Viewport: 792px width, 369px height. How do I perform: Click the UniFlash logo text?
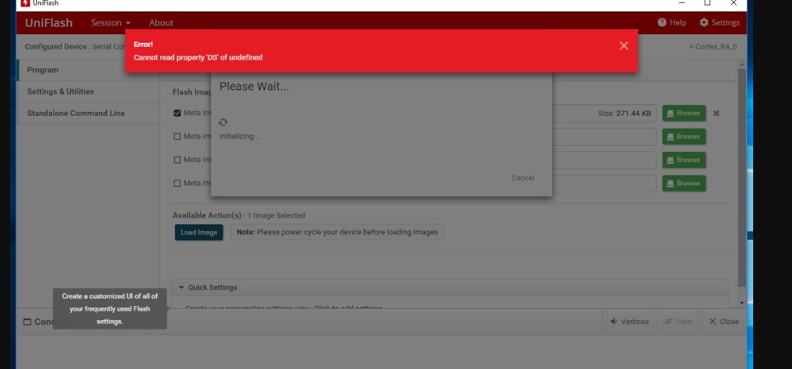point(49,23)
